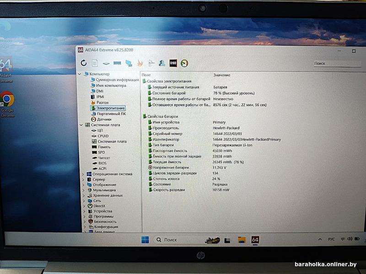Viewport: 366px width, 274px height.
Task: Click the Поле column header
Action: coord(146,75)
